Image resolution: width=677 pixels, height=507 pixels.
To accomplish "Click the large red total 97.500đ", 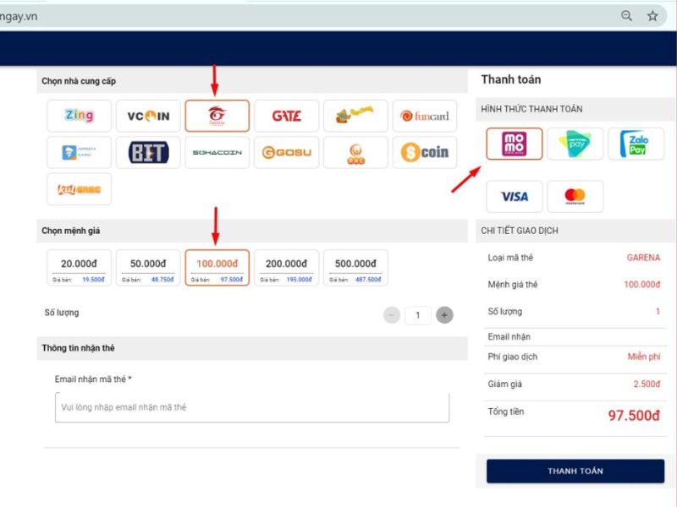I will [x=634, y=415].
